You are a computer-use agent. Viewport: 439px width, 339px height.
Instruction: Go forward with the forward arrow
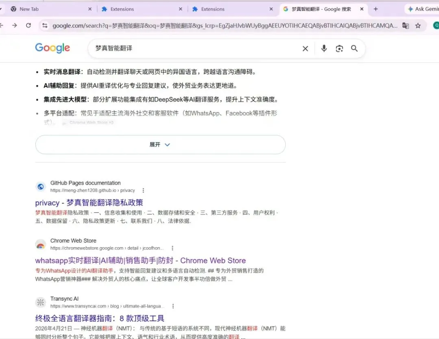click(x=15, y=26)
